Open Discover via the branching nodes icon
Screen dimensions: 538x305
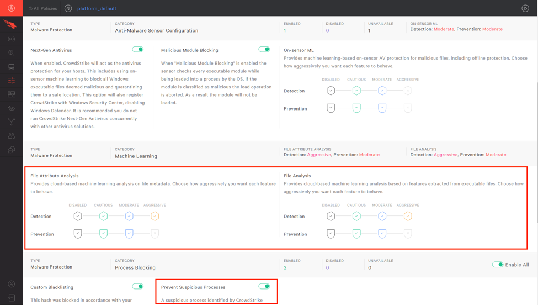coord(12,122)
